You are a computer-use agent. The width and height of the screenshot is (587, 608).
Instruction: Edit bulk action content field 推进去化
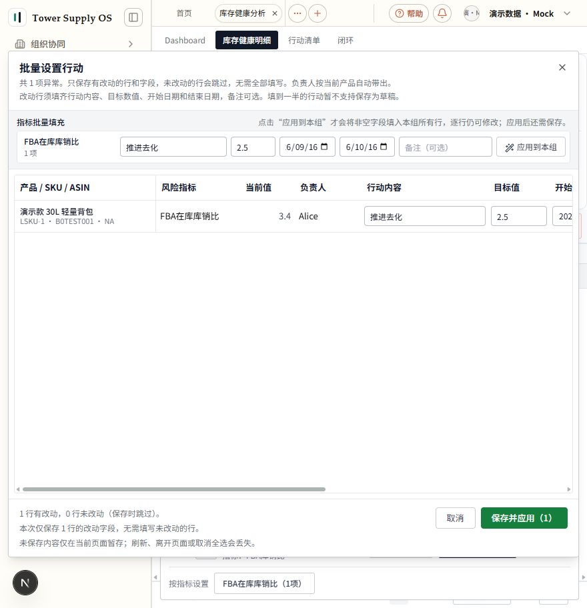(173, 147)
